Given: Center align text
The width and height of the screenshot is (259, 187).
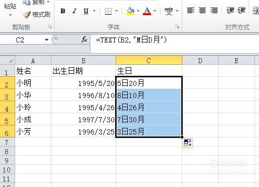Looking at the screenshot, I should click(x=202, y=11).
